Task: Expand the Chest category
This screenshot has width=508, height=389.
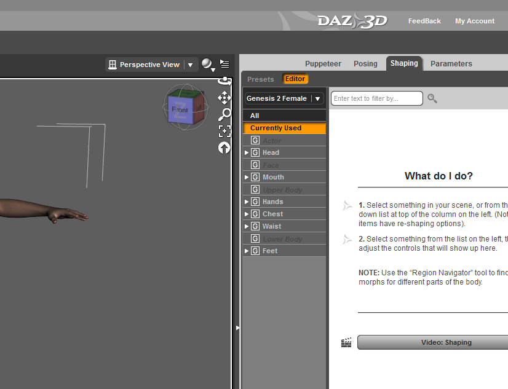Action: tap(247, 214)
